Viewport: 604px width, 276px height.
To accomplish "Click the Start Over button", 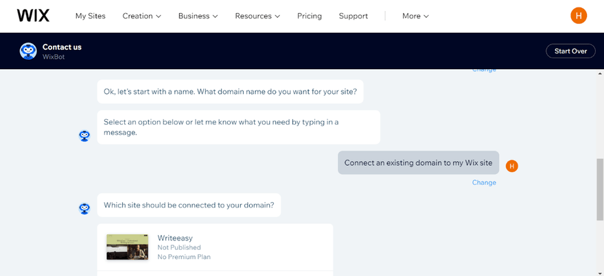I will coord(570,51).
